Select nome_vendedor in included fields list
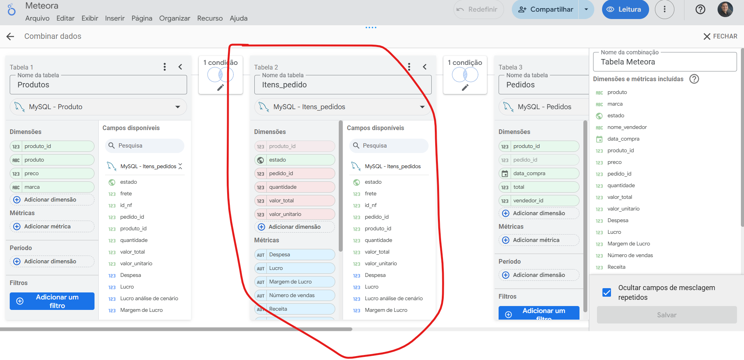The width and height of the screenshot is (744, 360). pyautogui.click(x=627, y=127)
